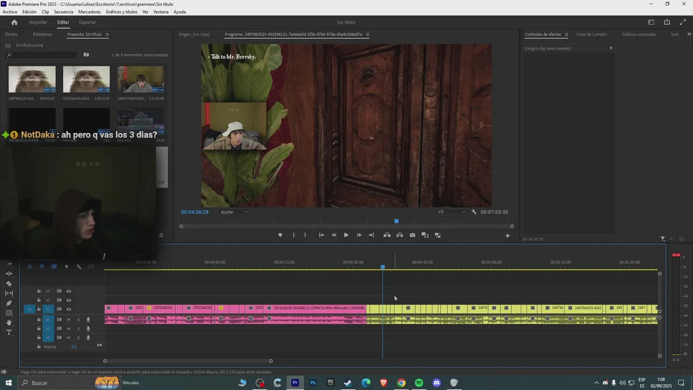Click the Extract button

[400, 235]
